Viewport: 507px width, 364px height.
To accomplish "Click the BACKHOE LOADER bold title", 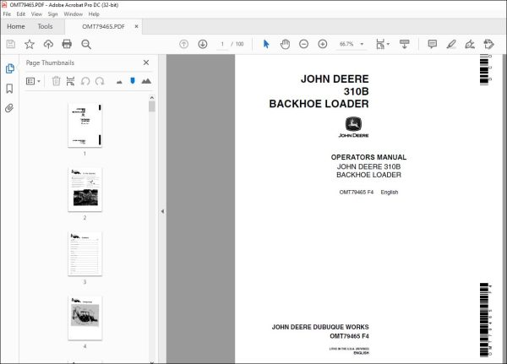I will [319, 104].
